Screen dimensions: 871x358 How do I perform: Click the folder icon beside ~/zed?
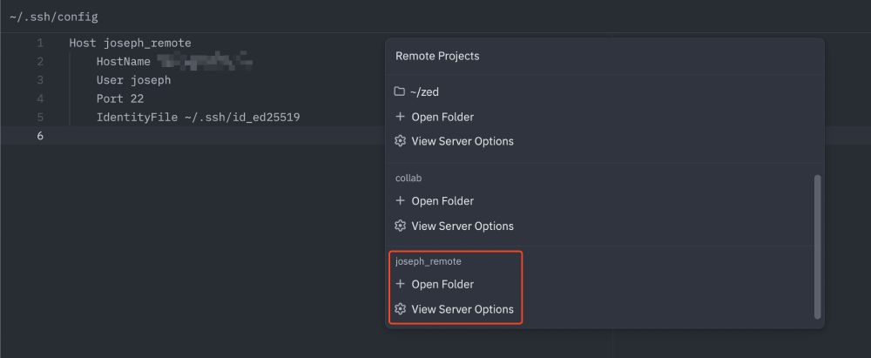pyautogui.click(x=399, y=91)
